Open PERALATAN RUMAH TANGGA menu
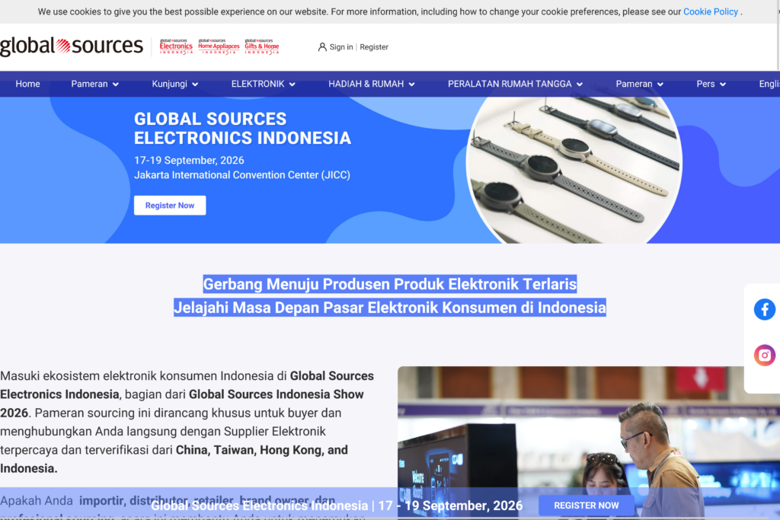 click(514, 84)
